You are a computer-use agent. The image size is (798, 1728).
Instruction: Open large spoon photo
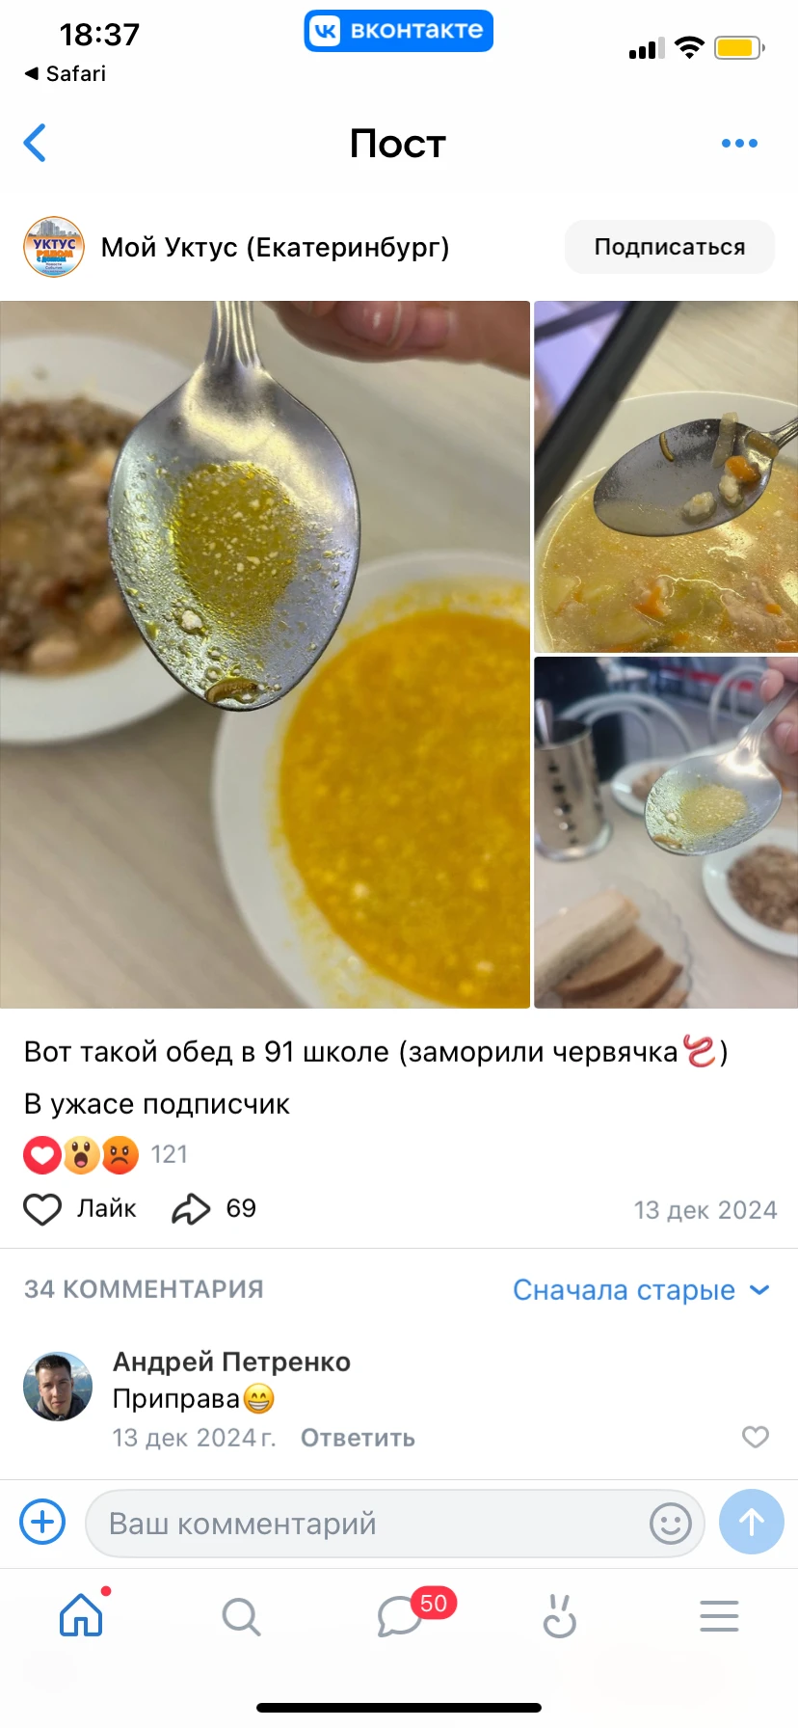265,655
